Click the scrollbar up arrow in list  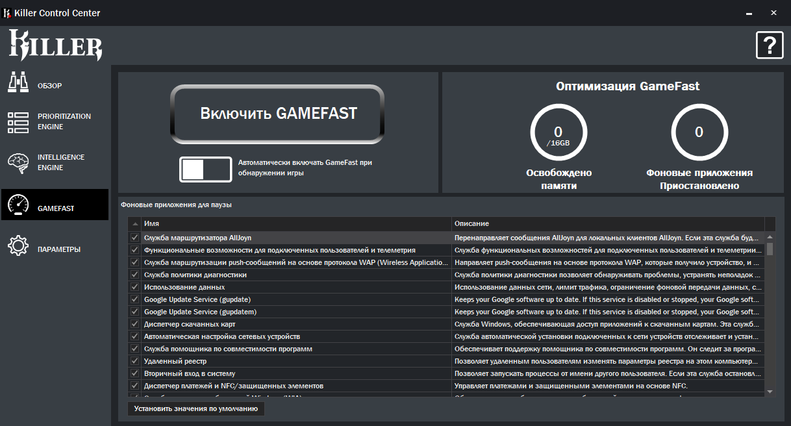[x=770, y=238]
